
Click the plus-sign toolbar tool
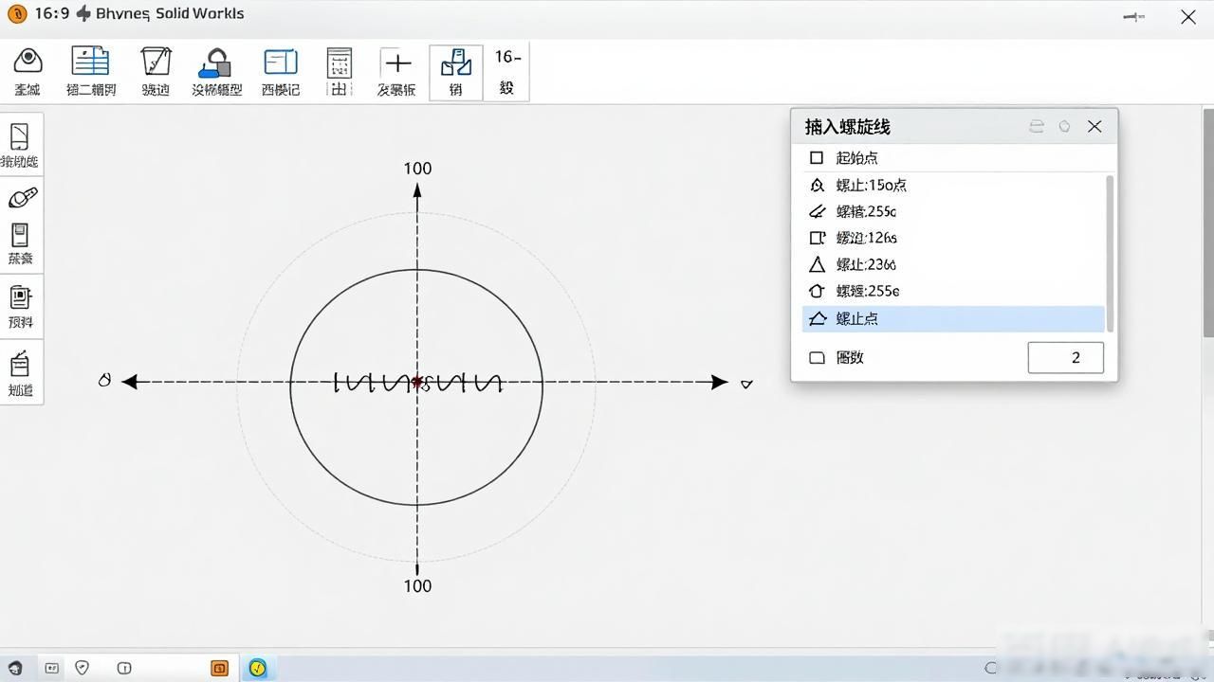(x=397, y=63)
